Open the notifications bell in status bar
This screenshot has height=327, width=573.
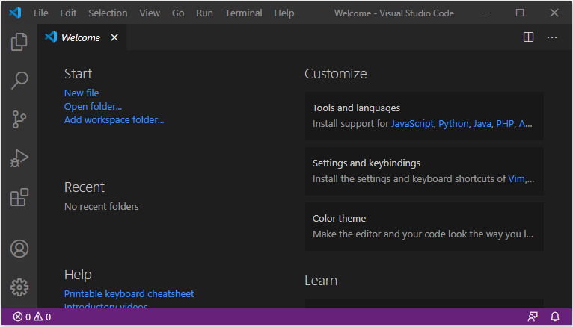pos(555,317)
